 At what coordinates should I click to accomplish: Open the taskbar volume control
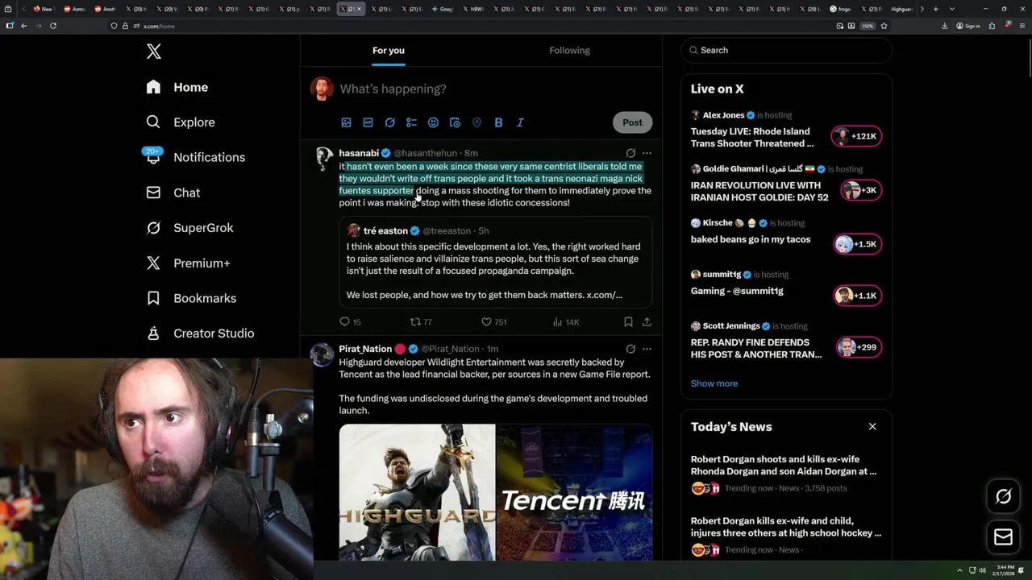pos(982,570)
